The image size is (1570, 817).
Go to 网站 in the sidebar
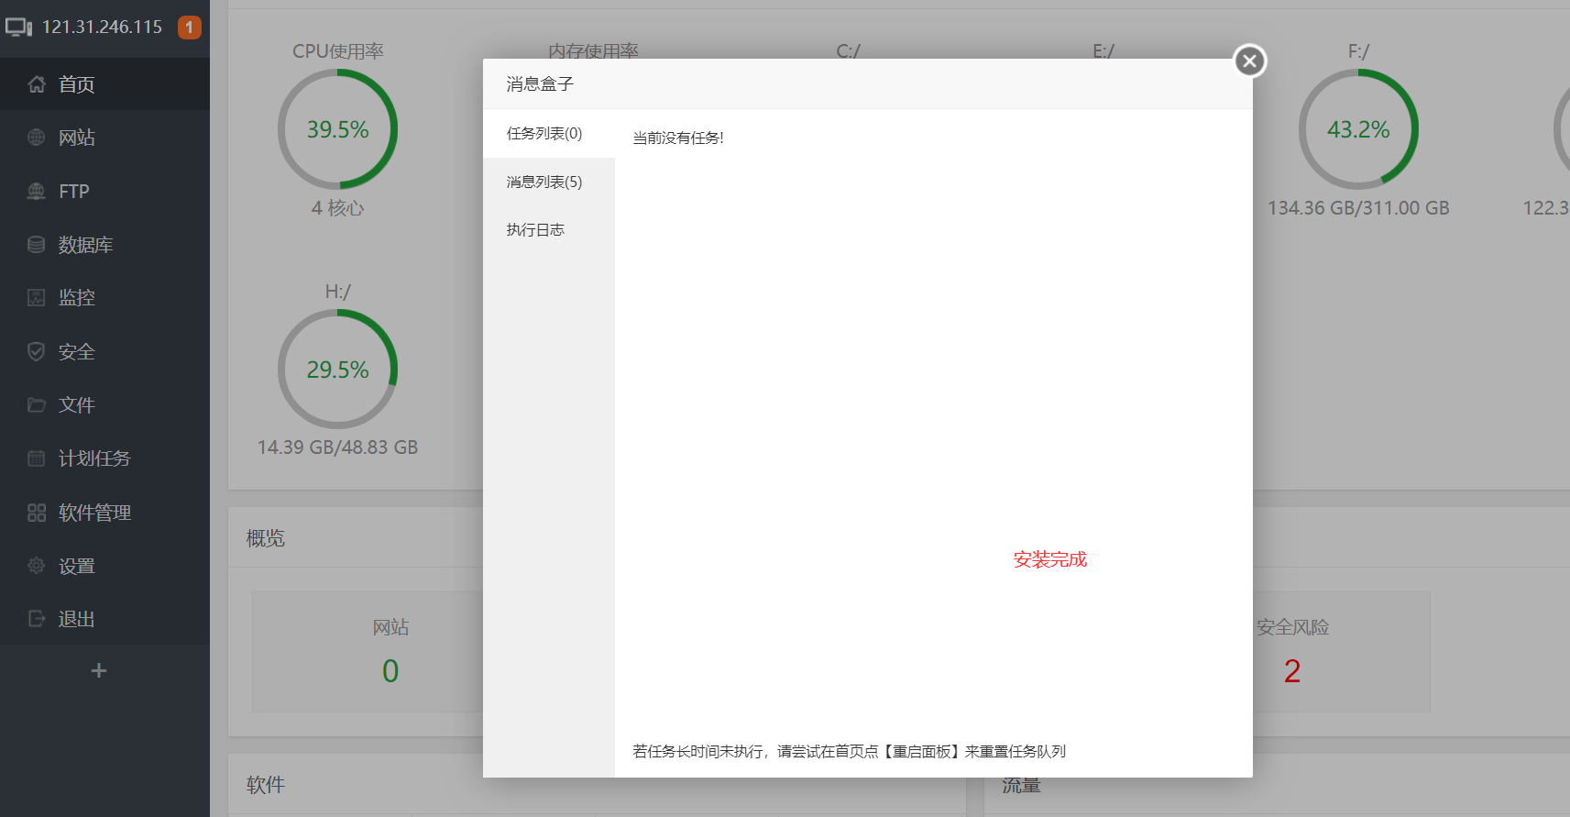pos(104,138)
